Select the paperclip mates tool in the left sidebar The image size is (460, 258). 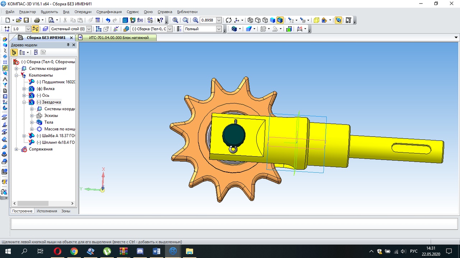click(5, 68)
